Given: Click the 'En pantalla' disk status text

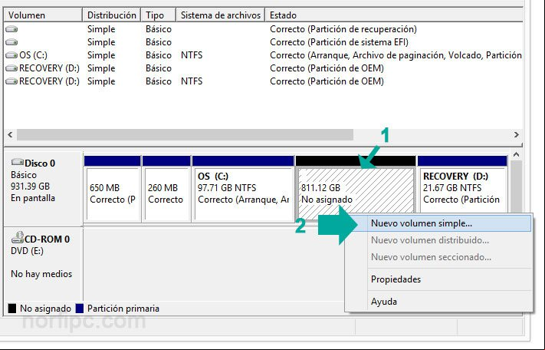Looking at the screenshot, I should point(33,198).
